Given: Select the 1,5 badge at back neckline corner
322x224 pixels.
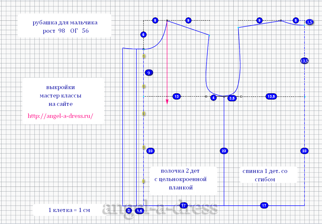Looking at the screenshot, I should [310, 22].
